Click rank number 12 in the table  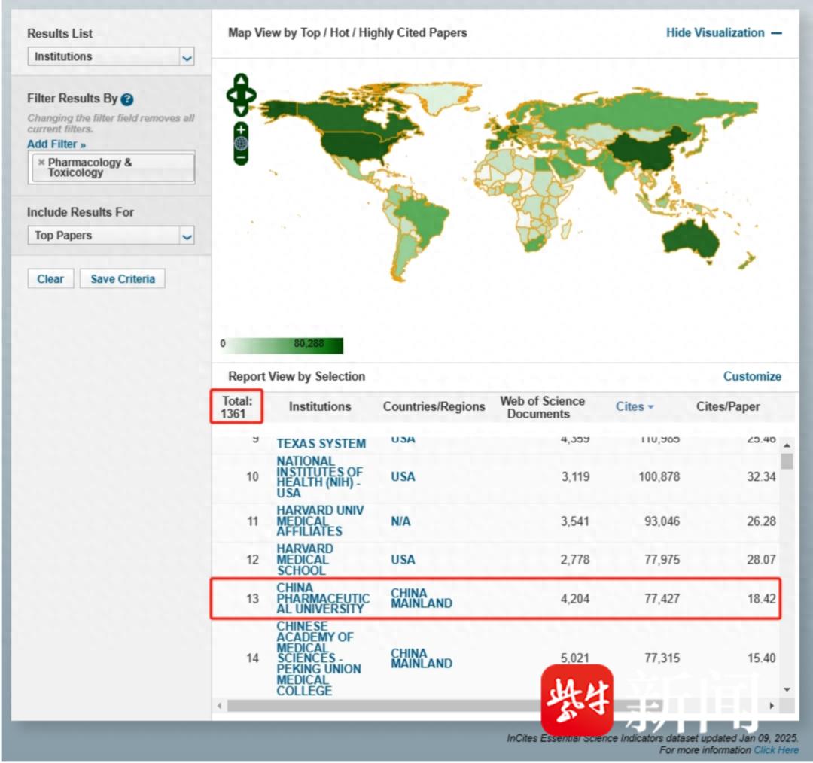[x=252, y=560]
